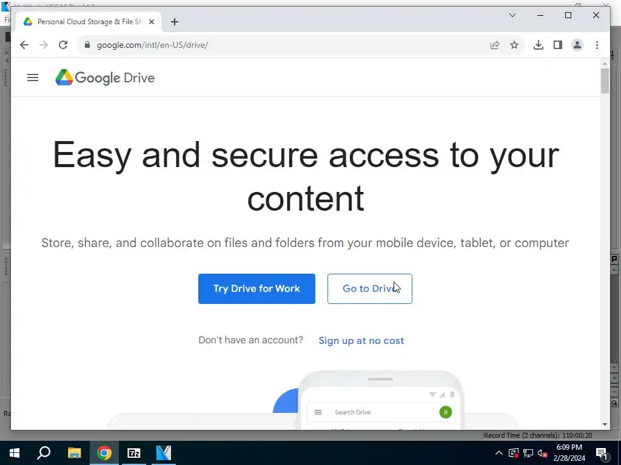Open the share this page icon

[495, 45]
